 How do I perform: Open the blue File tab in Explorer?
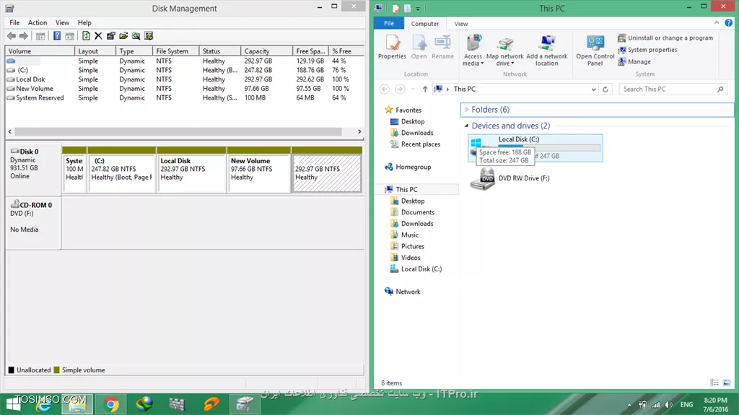(389, 23)
